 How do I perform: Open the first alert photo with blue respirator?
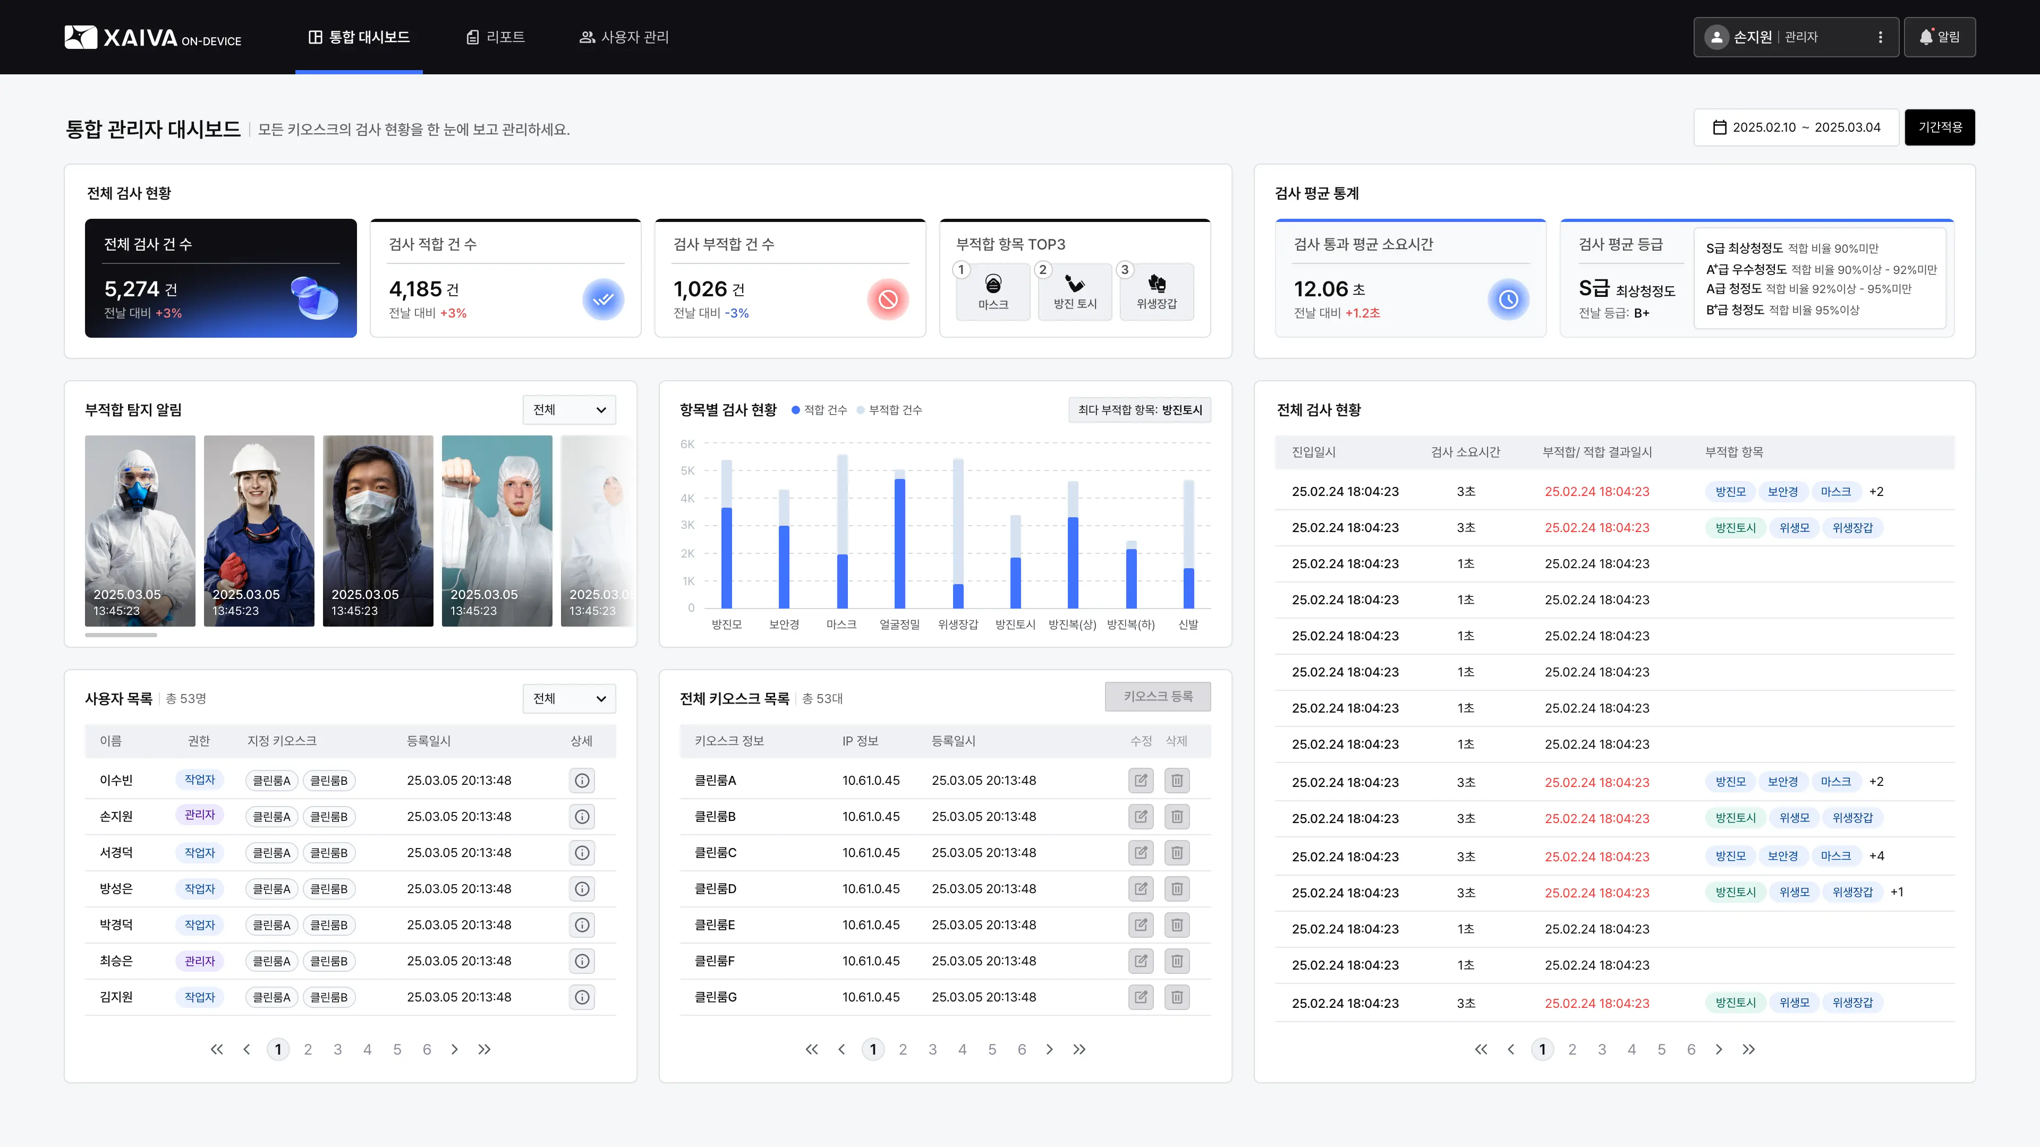[140, 531]
